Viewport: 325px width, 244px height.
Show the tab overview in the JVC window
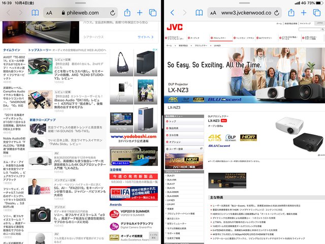(316, 13)
